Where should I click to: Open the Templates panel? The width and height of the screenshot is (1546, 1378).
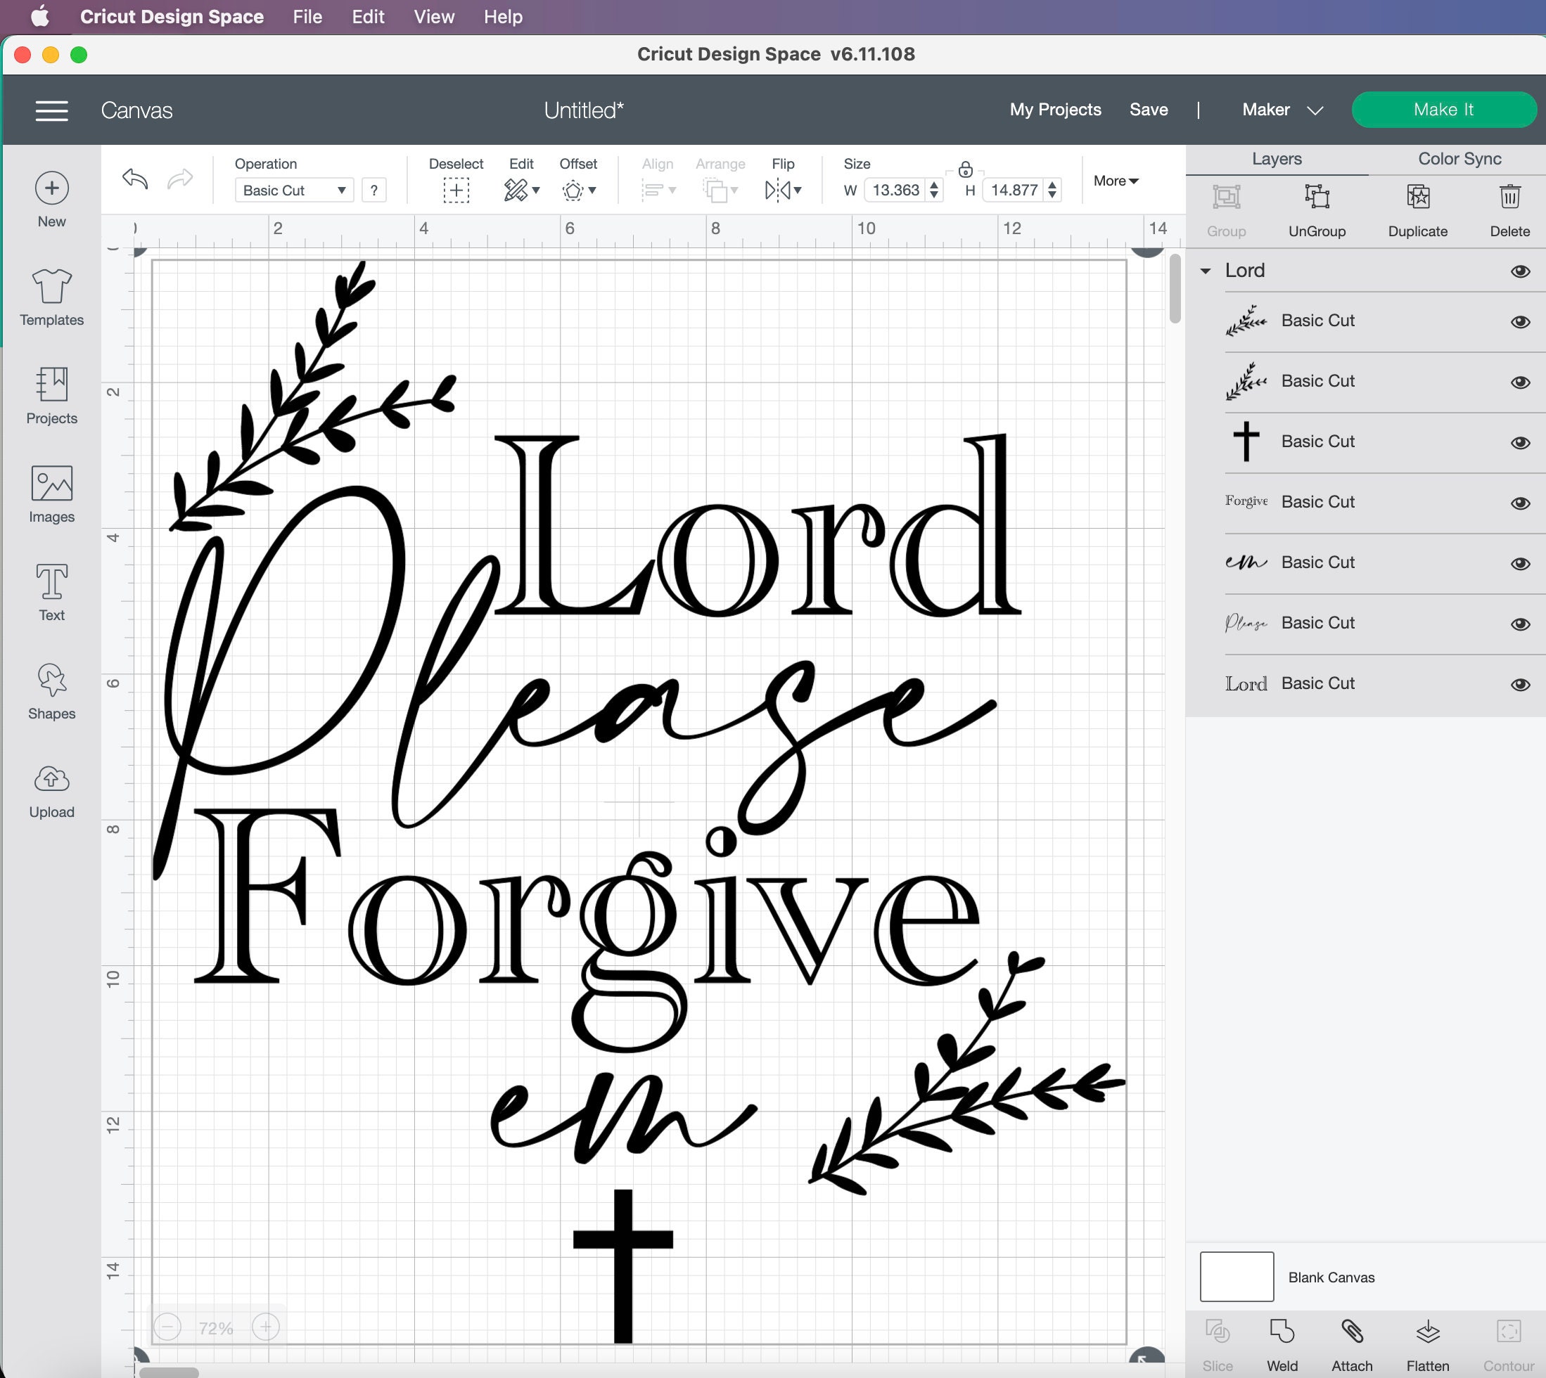coord(51,297)
